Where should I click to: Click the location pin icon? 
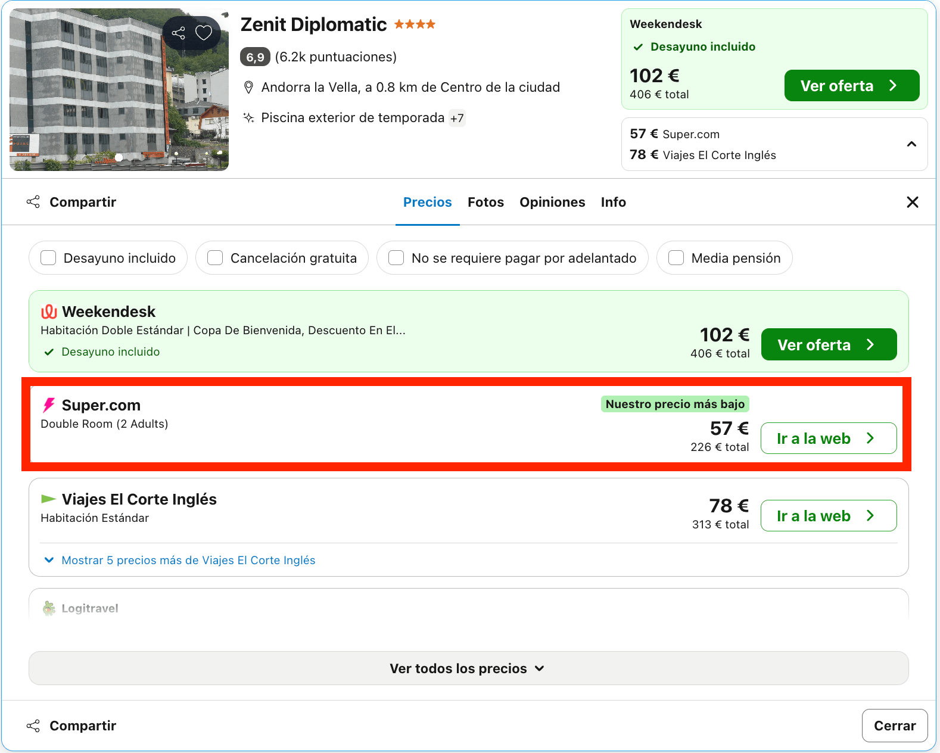point(249,88)
